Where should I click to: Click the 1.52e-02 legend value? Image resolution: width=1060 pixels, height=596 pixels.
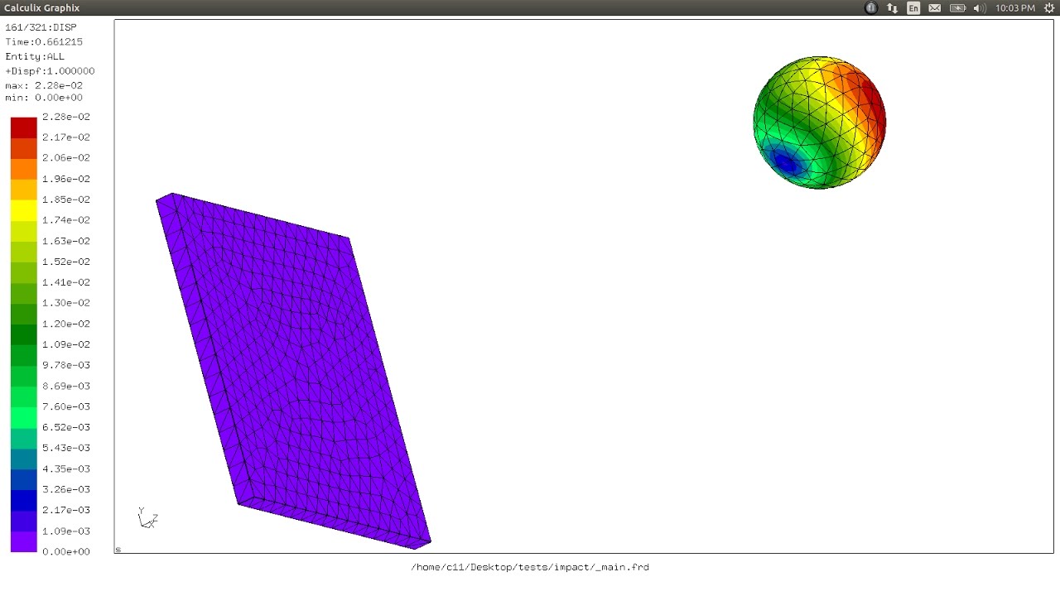click(66, 262)
